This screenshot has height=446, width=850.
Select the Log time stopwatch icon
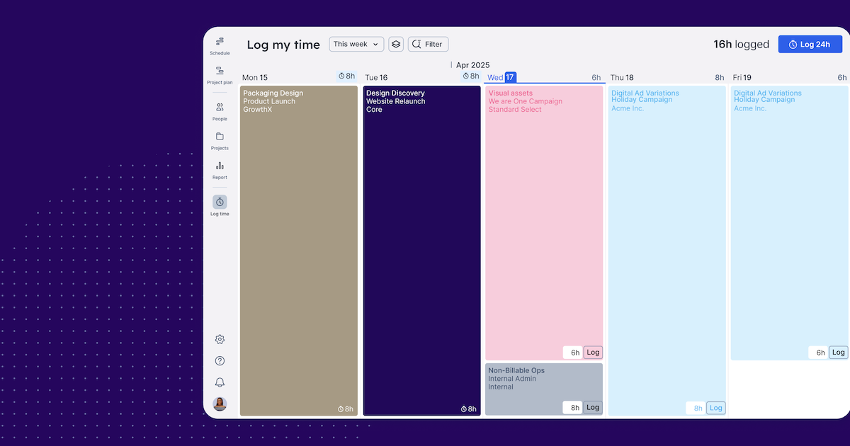click(220, 202)
